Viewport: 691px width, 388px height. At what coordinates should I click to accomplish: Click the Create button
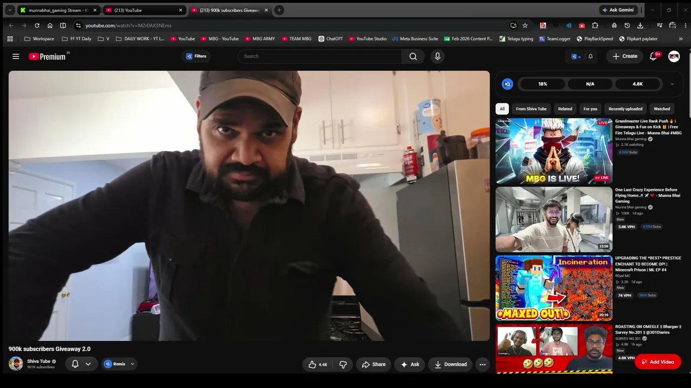point(625,56)
